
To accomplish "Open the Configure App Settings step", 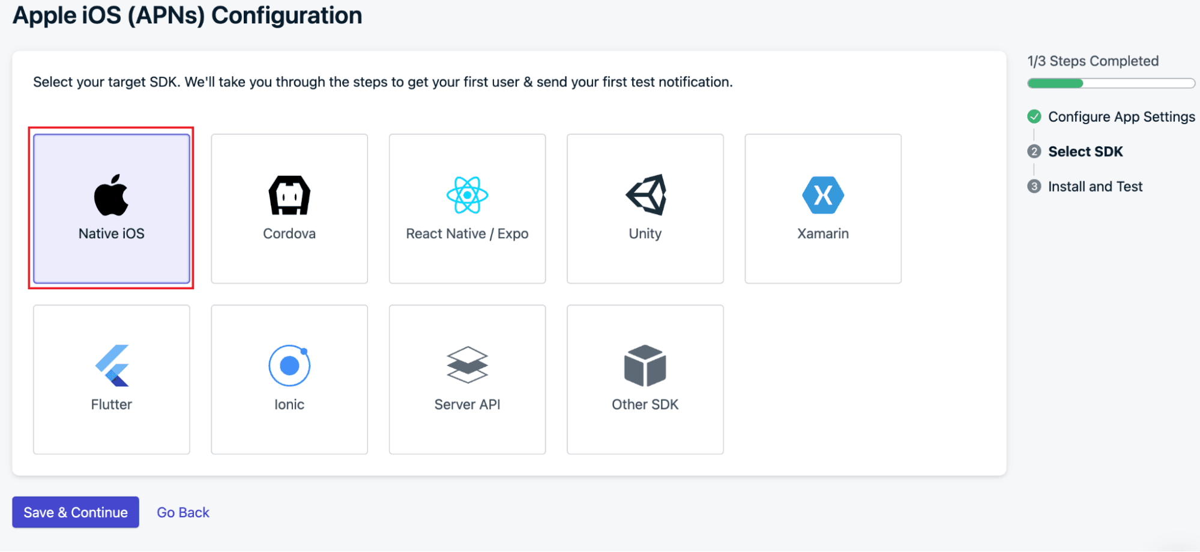I will tap(1121, 117).
